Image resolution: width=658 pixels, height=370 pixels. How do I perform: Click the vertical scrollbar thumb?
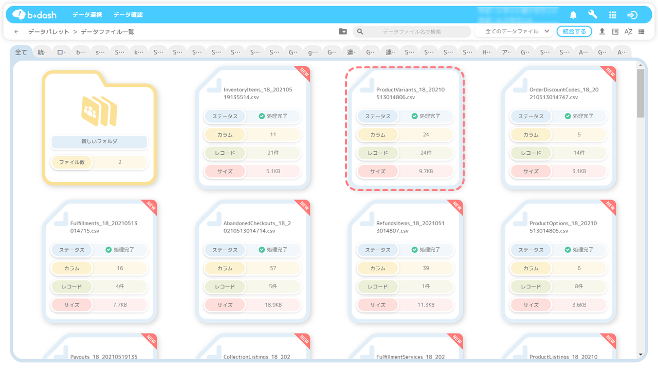point(641,93)
